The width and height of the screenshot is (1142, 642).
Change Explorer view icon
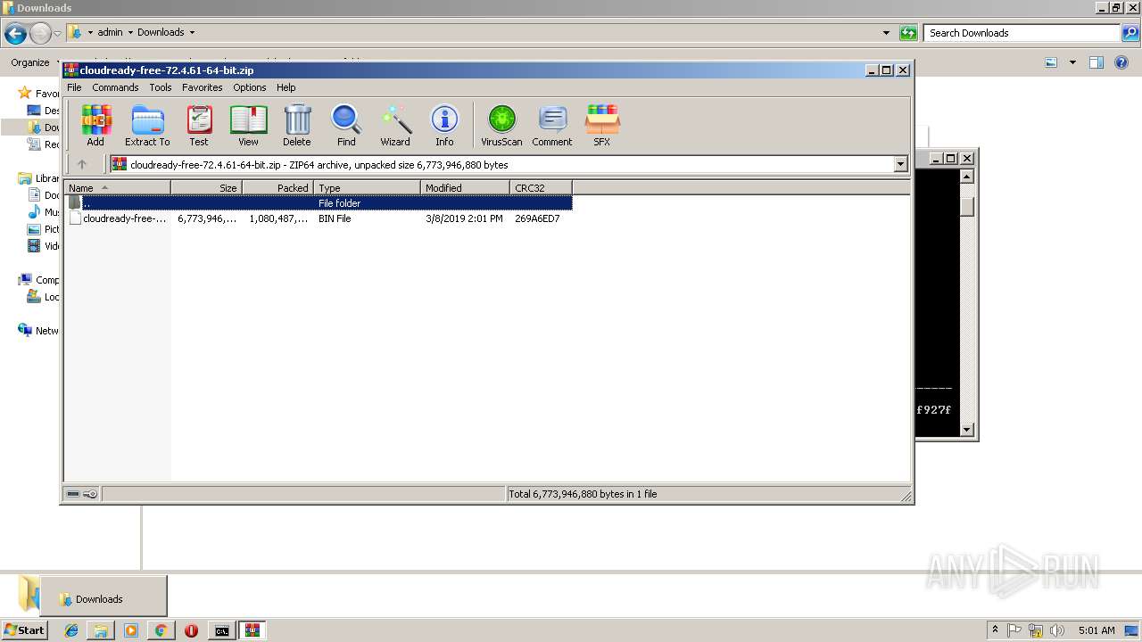point(1051,62)
